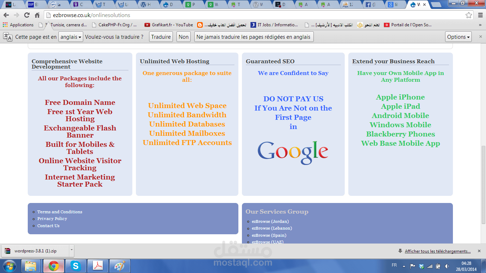Click the Non button

(184, 37)
